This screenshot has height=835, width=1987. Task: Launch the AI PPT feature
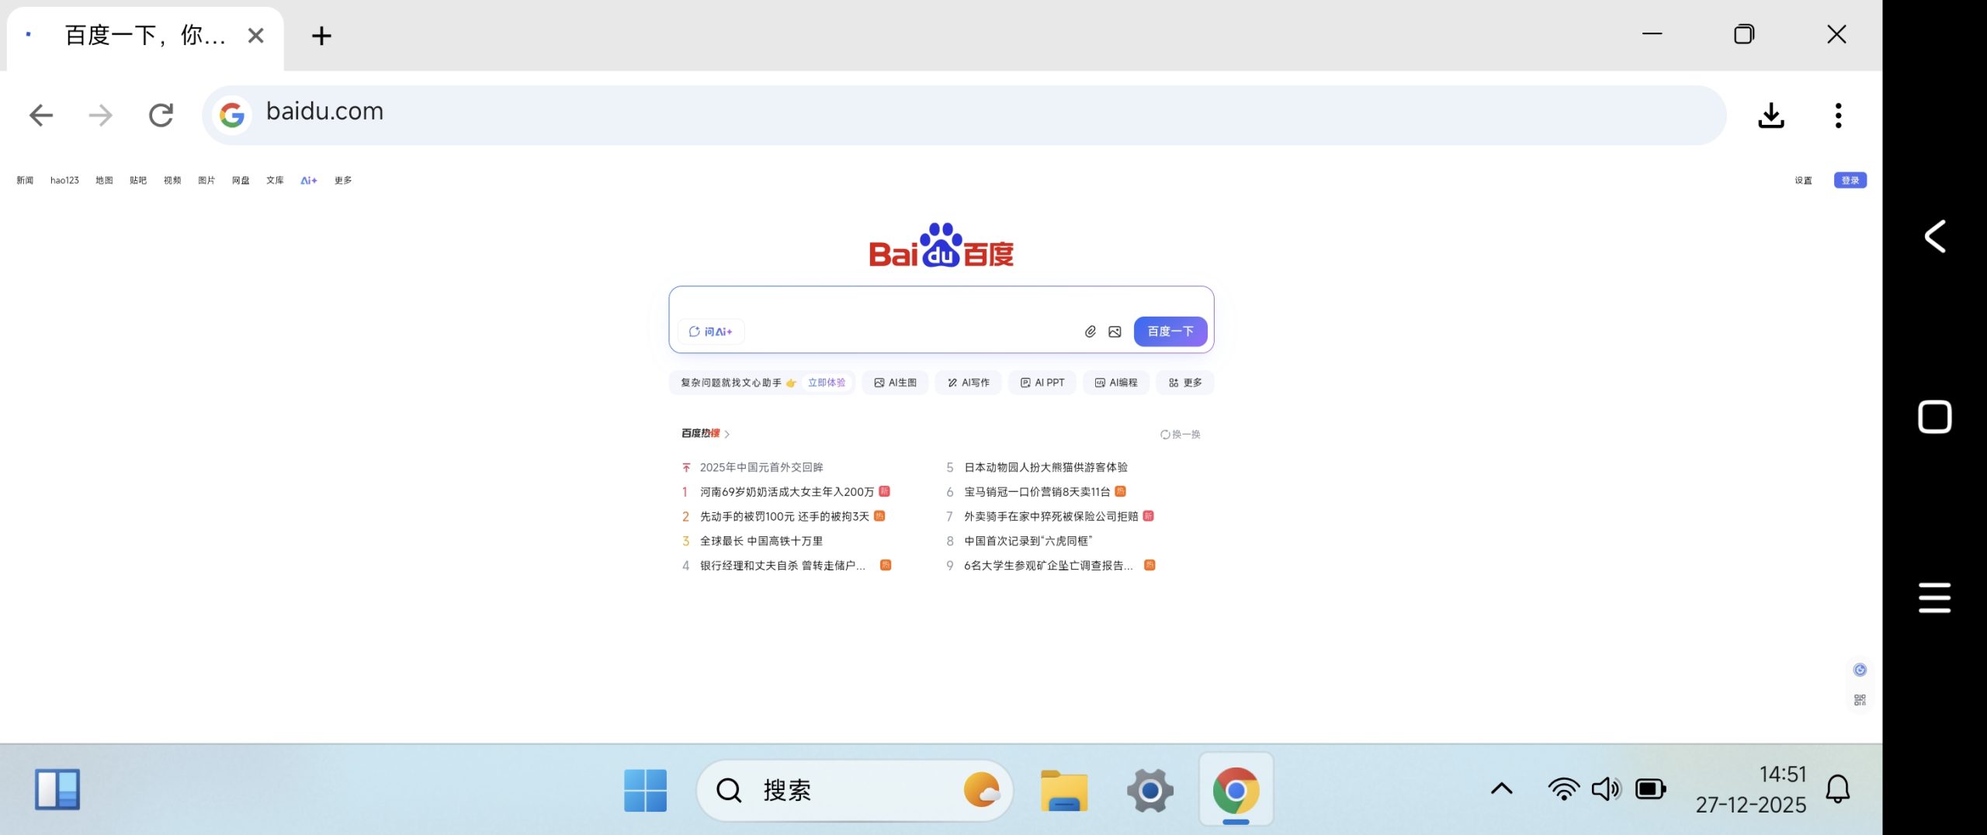coord(1042,382)
